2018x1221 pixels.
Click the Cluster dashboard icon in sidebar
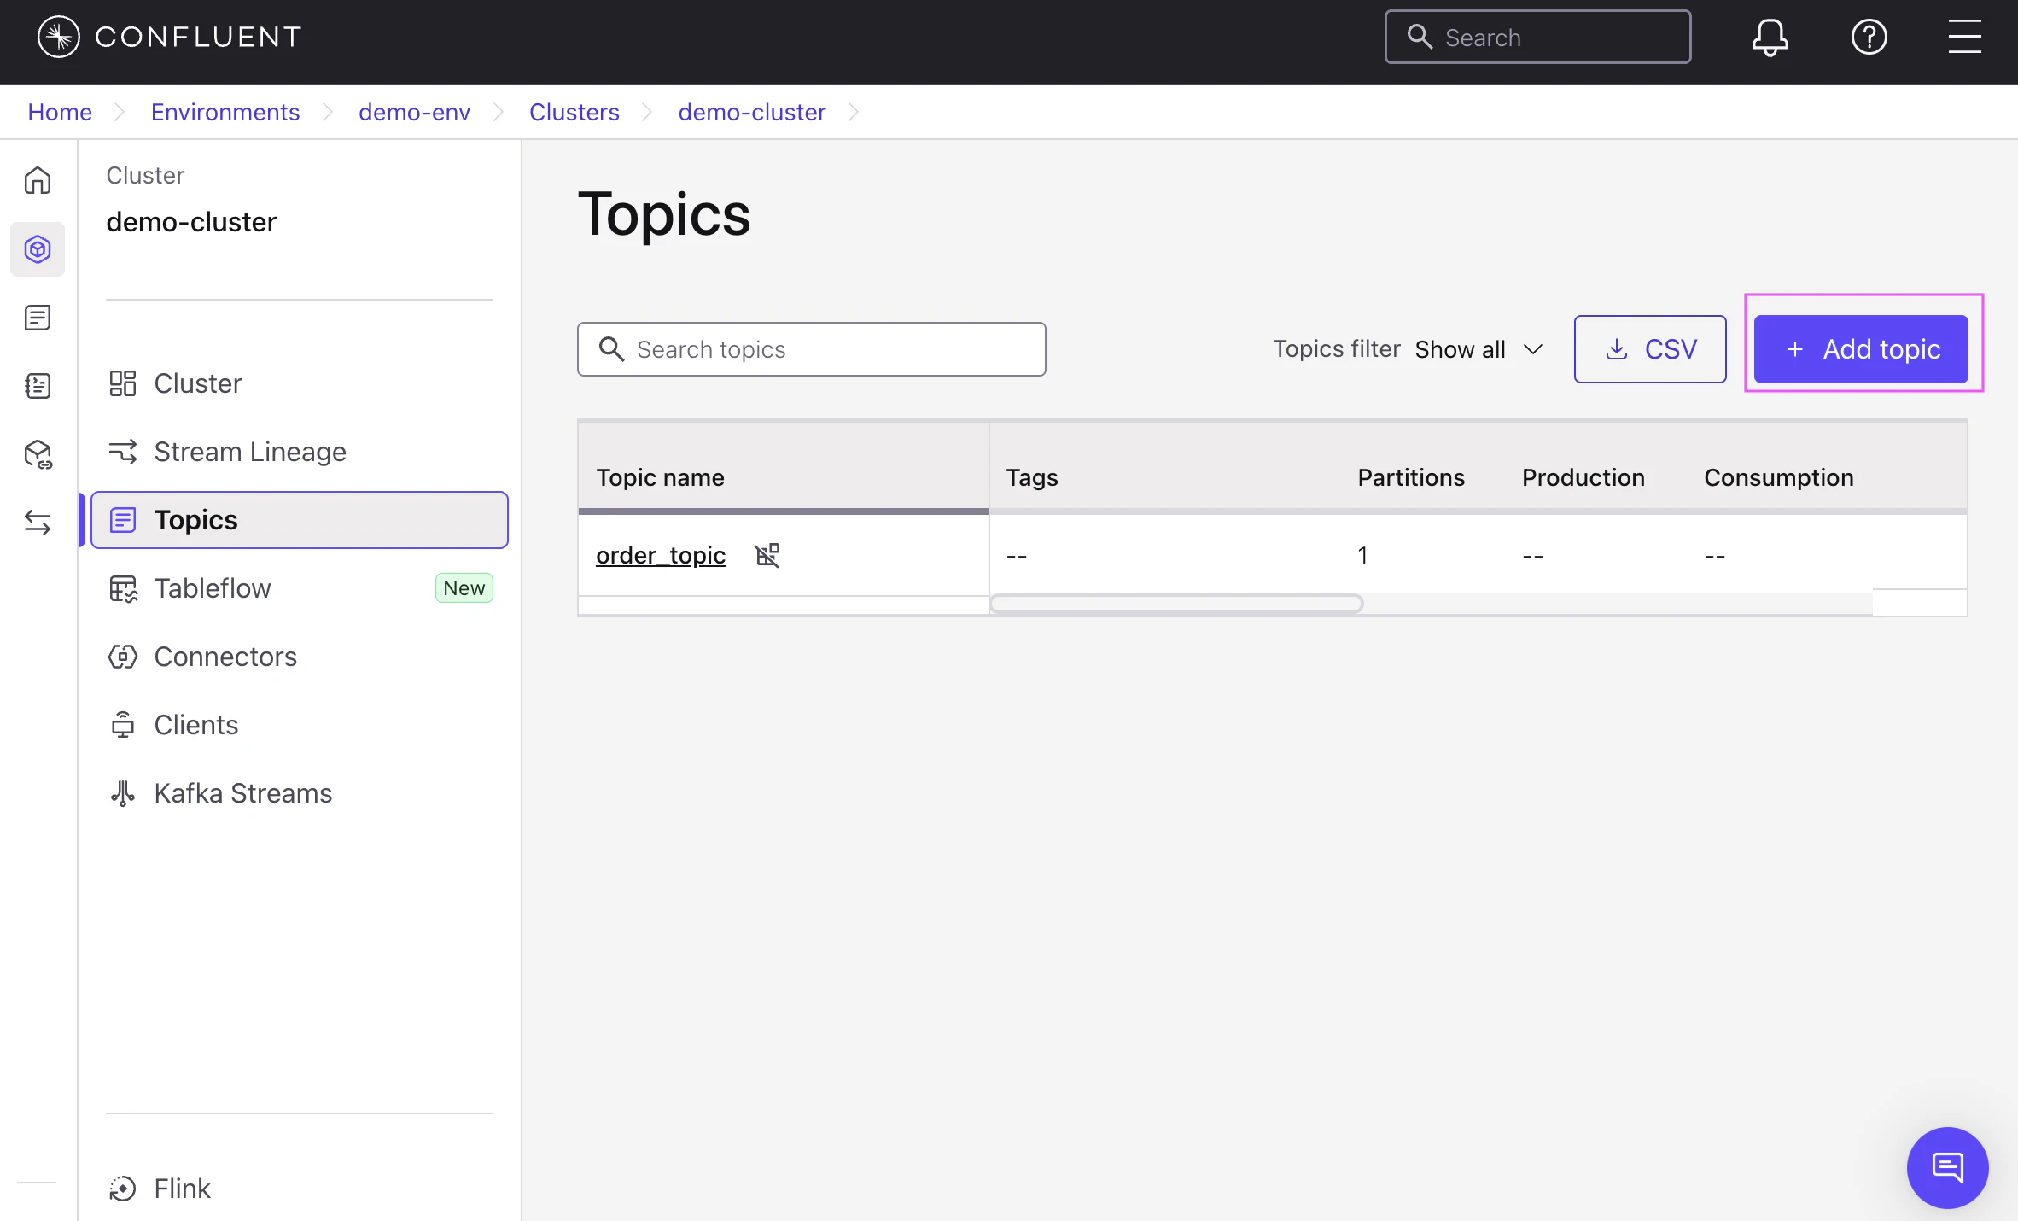point(123,383)
